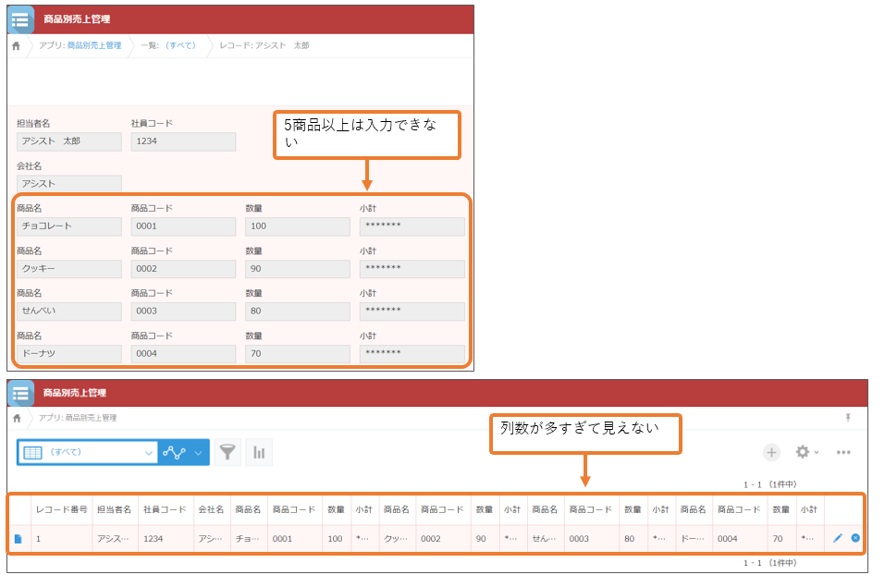
Task: Delete record 1 with the blue x icon
Action: (855, 538)
